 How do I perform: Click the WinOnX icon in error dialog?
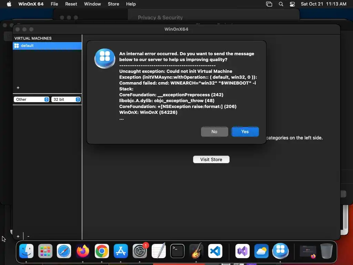(105, 58)
